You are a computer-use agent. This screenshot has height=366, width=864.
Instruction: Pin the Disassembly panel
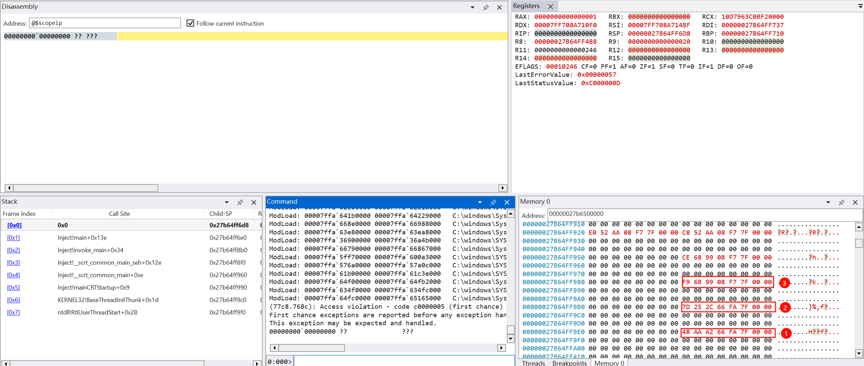[x=486, y=7]
